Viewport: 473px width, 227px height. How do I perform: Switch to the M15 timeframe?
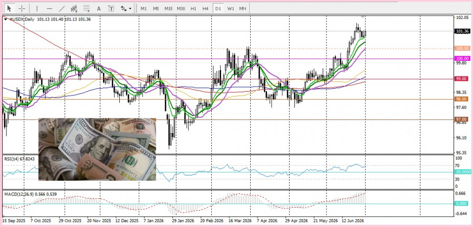tap(168, 8)
